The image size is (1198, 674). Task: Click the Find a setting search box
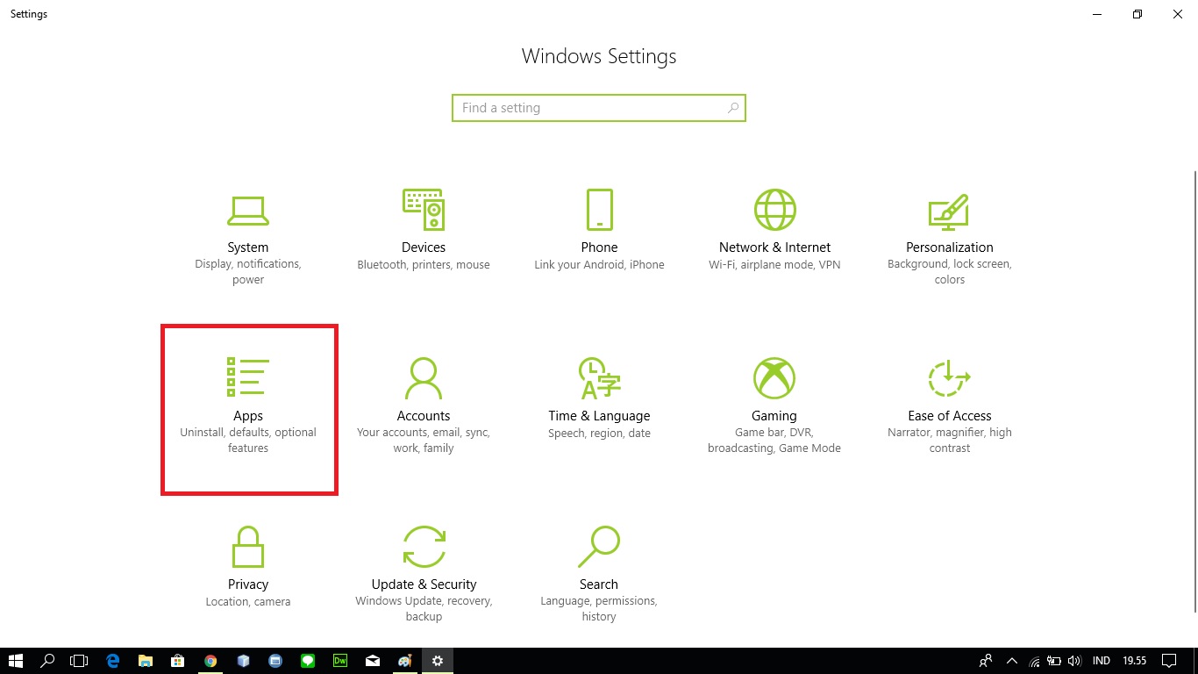pyautogui.click(x=588, y=108)
